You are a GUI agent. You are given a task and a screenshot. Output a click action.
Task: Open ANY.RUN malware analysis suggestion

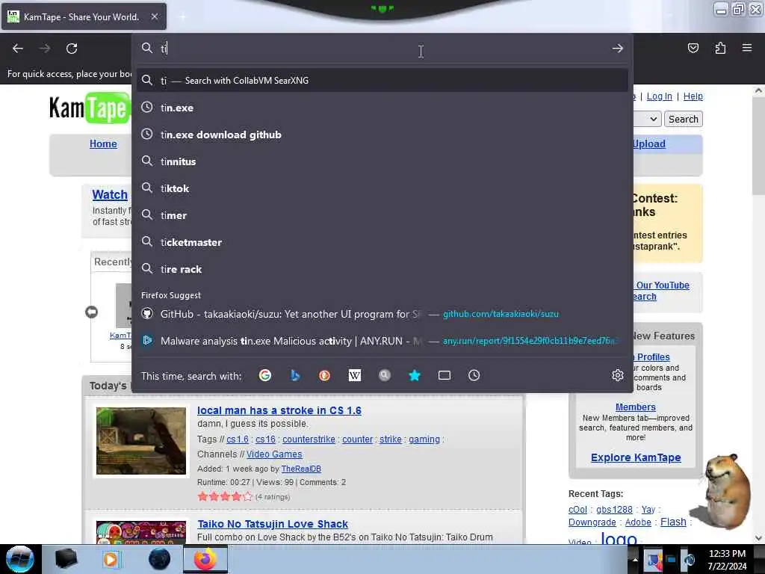pyautogui.click(x=382, y=341)
